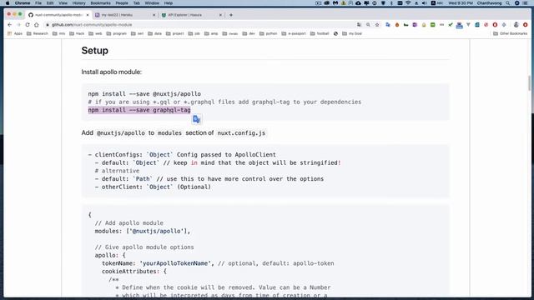Viewport: 534px width, 300px height.
Task: Click the '@nuxtjs/apollo' inline code in paragraph
Action: click(121, 133)
